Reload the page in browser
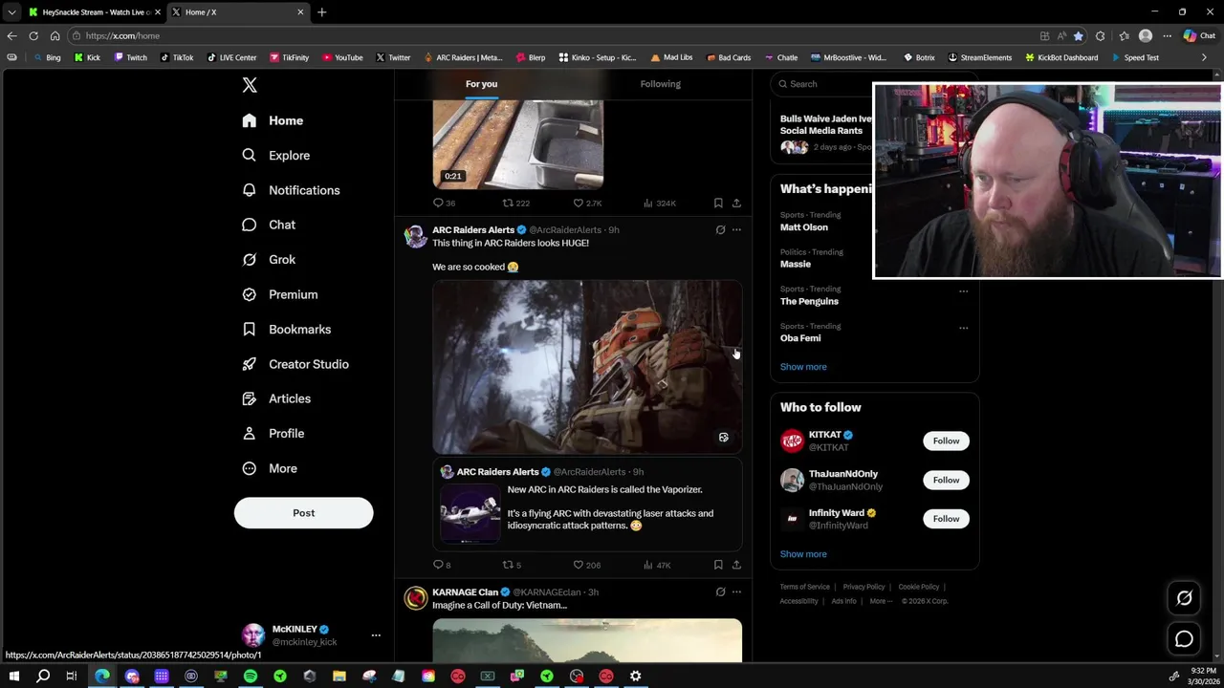Image resolution: width=1224 pixels, height=688 pixels. click(x=33, y=36)
